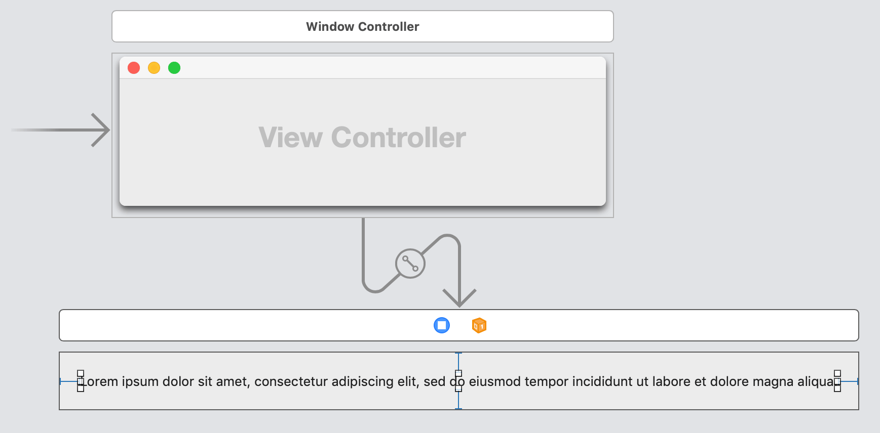880x433 pixels.
Task: Select the label's trailing constraint line
Action: 850,381
